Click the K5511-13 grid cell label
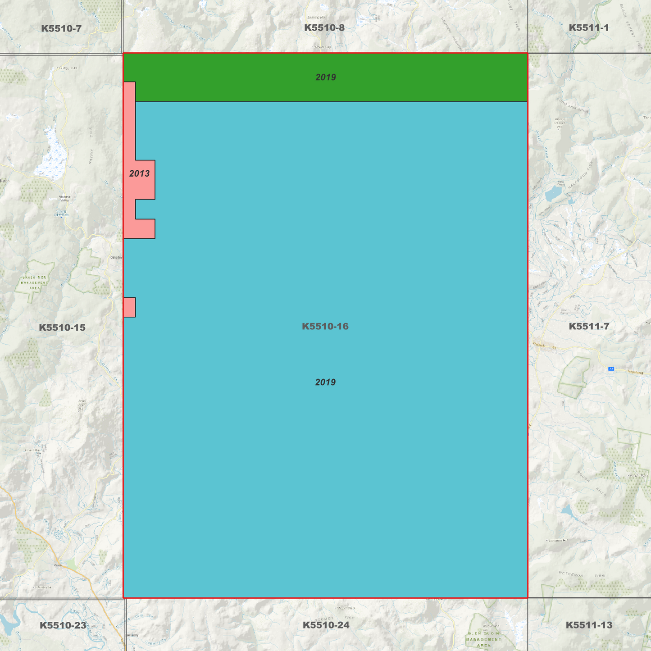The height and width of the screenshot is (651, 651). coord(588,624)
